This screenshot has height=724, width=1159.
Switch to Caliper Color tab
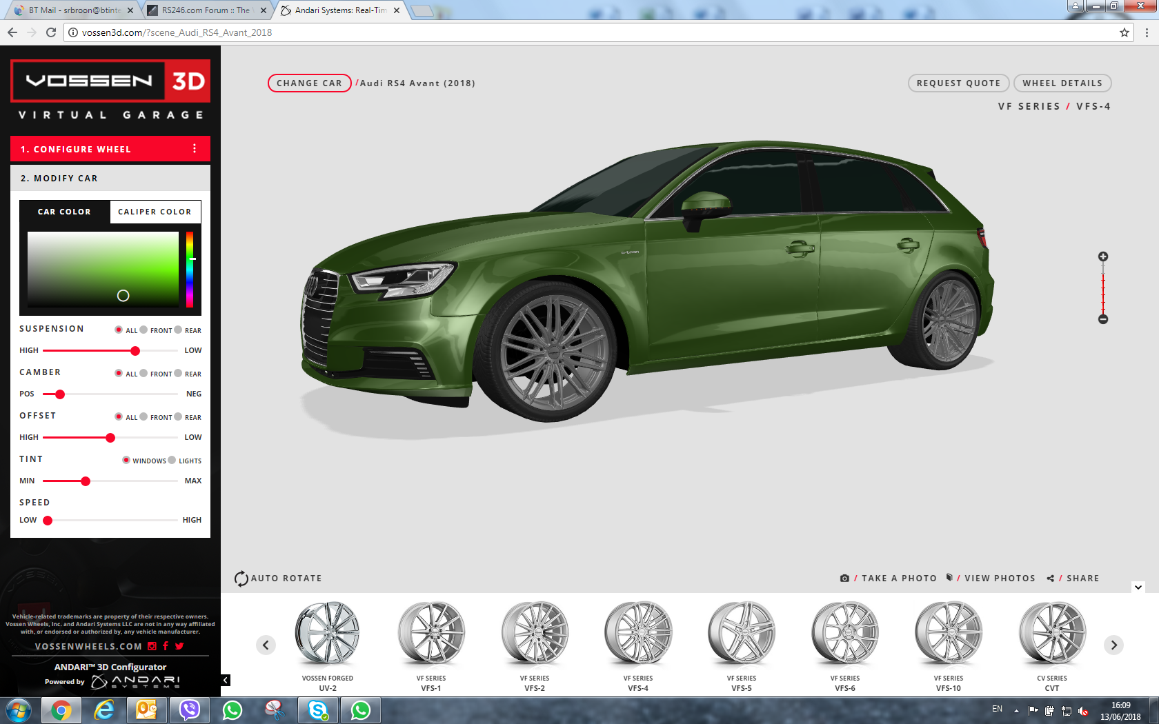click(155, 212)
